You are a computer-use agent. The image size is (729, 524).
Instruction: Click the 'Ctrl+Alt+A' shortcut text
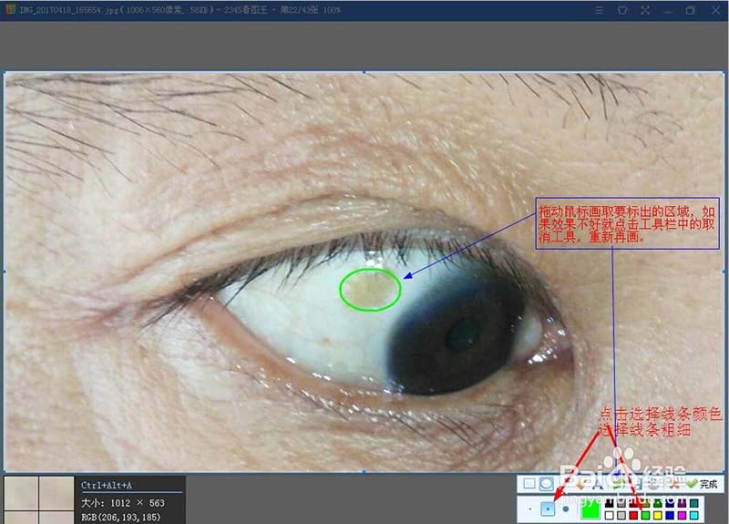click(107, 486)
